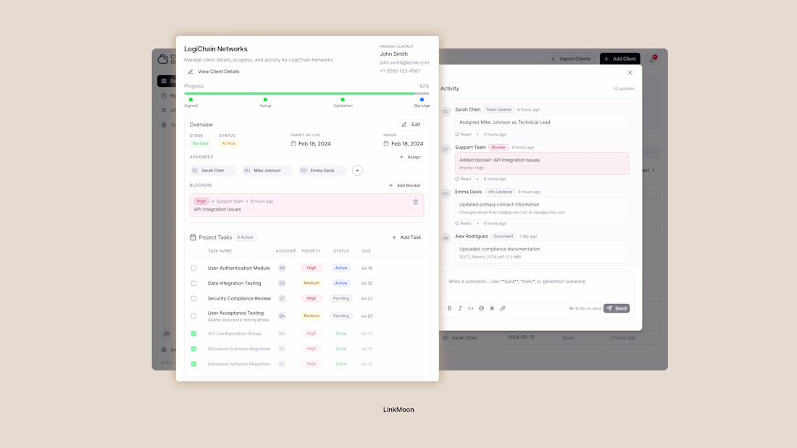Select the Setup progress stage marker
The image size is (797, 448).
click(265, 100)
